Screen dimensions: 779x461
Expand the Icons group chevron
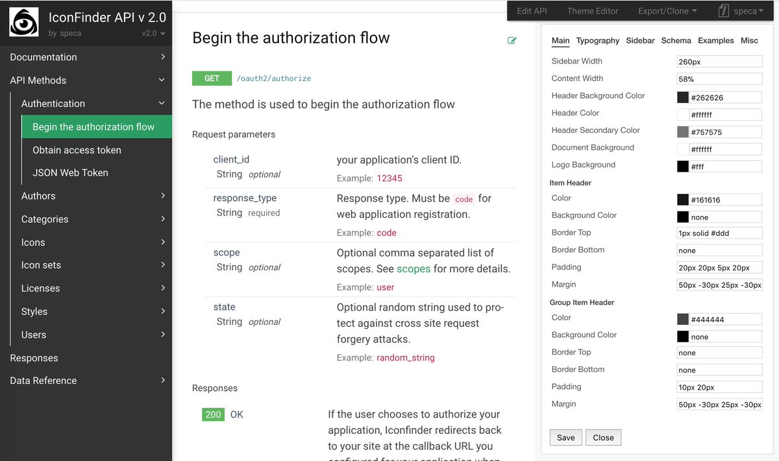(162, 242)
